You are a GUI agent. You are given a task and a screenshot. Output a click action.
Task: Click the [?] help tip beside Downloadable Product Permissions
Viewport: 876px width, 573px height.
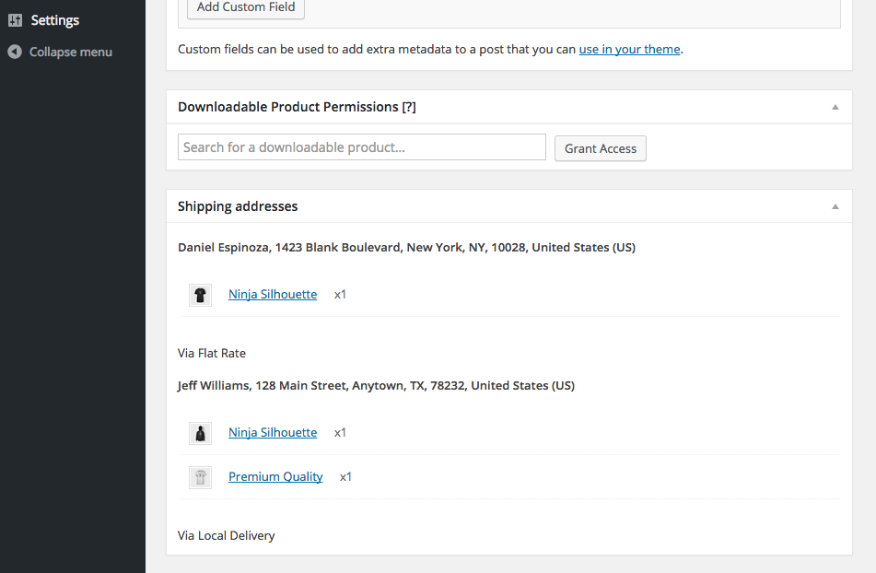[x=409, y=107]
